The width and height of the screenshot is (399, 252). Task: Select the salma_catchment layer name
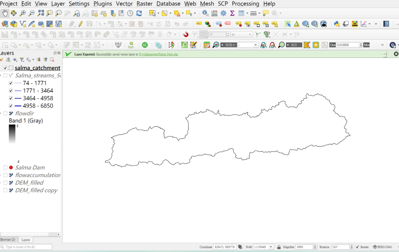pos(37,68)
